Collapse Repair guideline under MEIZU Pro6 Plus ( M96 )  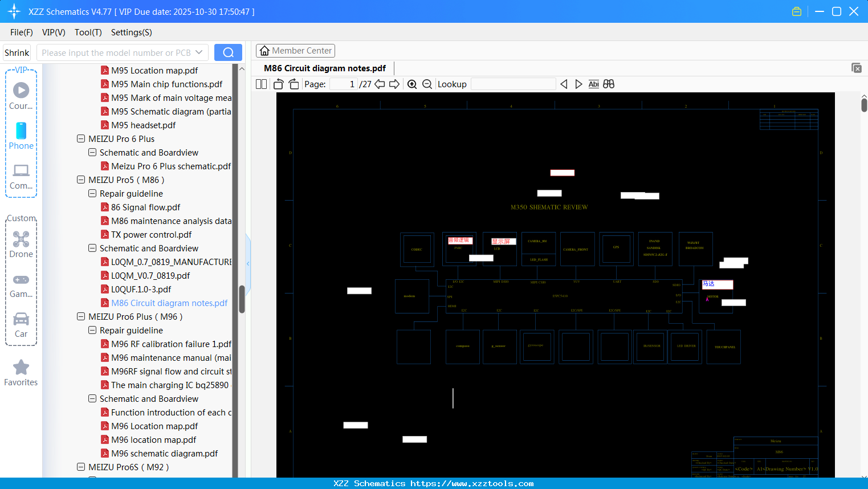92,330
